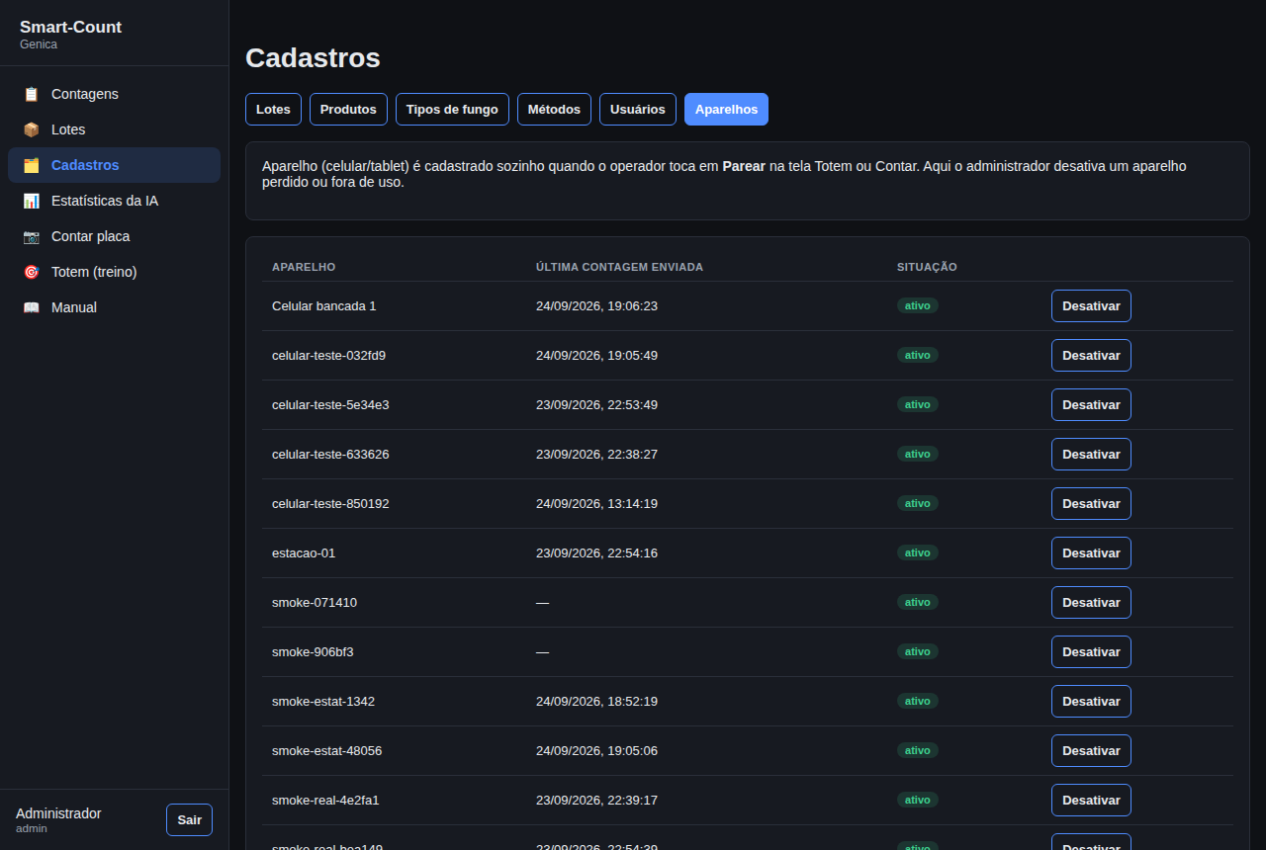This screenshot has width=1266, height=850.
Task: Click the Aparelho column header
Action: click(x=304, y=268)
